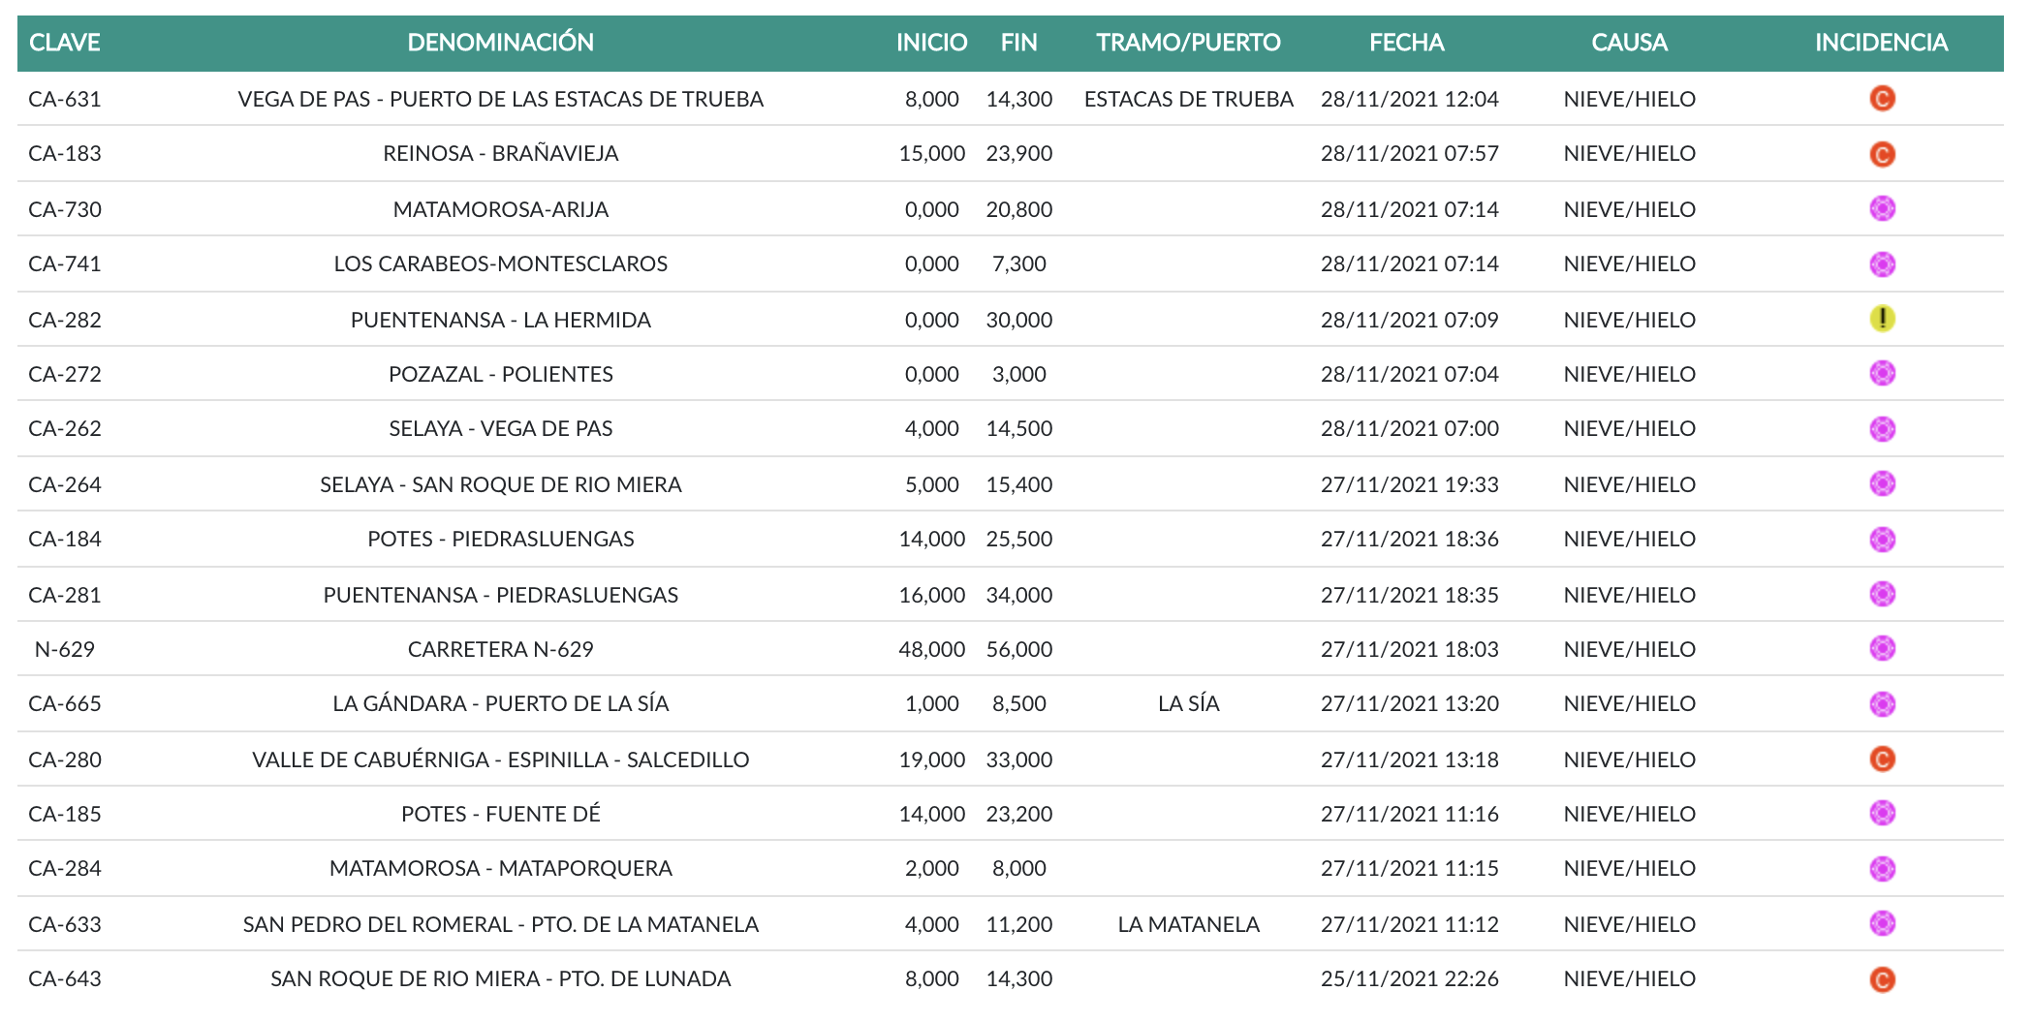This screenshot has height=1023, width=2033.
Task: Click the LA MATANELA port cell
Action: [1188, 925]
